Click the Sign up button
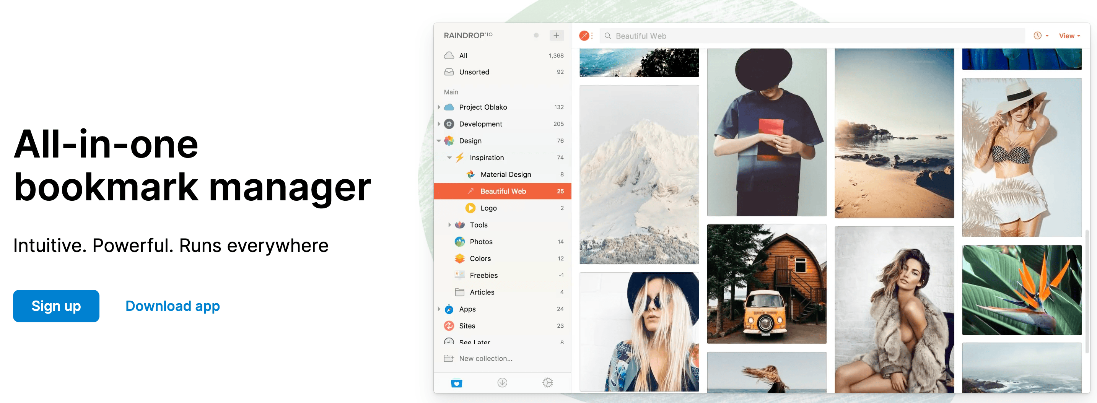 click(x=56, y=306)
